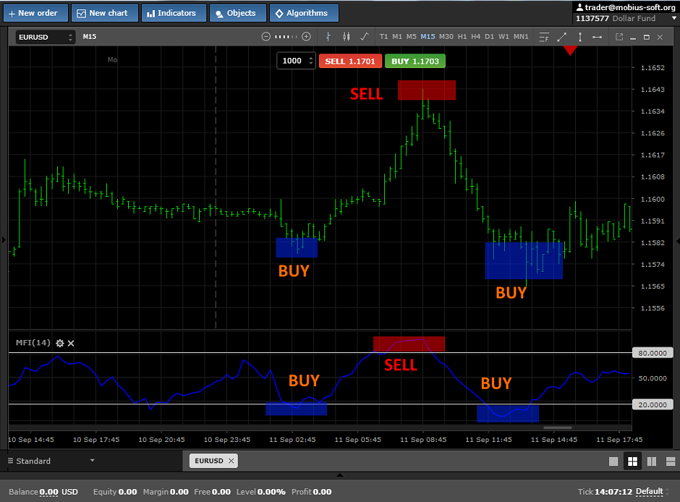Screen dimensions: 680x502
Task: Open the Fibonacci levels drawing tool
Action: tap(544, 38)
